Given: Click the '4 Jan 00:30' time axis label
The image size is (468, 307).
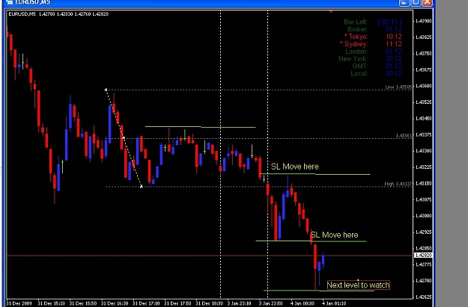Looking at the screenshot, I should tap(303, 303).
